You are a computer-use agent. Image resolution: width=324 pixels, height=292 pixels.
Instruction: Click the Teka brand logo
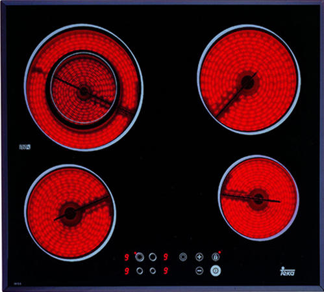click(x=288, y=271)
